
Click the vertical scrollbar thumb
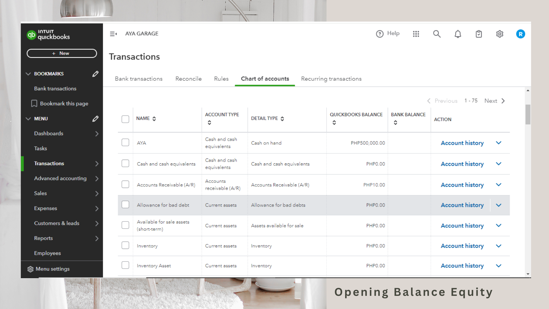528,114
